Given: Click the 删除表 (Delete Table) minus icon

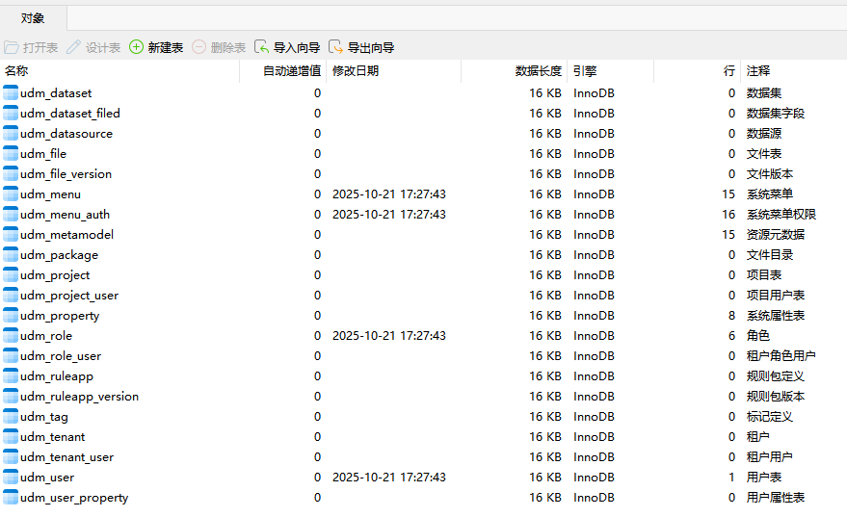Looking at the screenshot, I should point(199,47).
